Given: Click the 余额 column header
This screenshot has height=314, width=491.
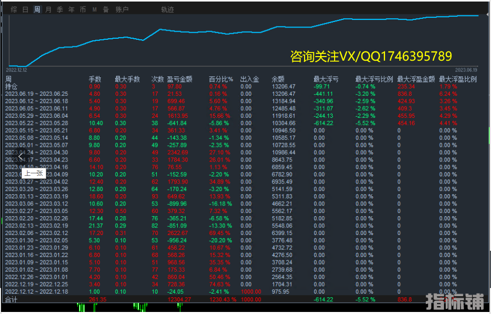Looking at the screenshot, I should pos(279,79).
